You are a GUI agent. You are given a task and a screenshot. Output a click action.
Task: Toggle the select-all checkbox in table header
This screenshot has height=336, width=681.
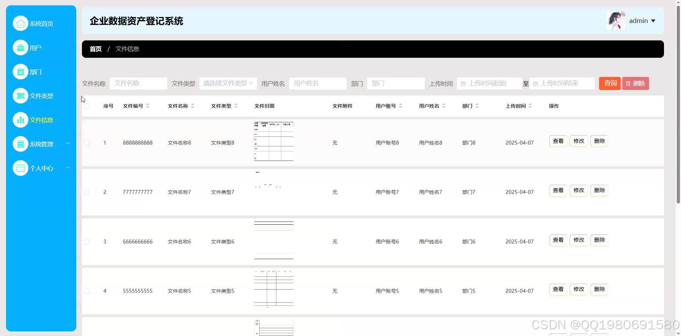[87, 106]
